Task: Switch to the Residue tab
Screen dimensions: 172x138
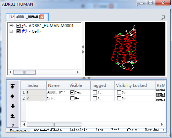Action: pyautogui.click(x=152, y=130)
